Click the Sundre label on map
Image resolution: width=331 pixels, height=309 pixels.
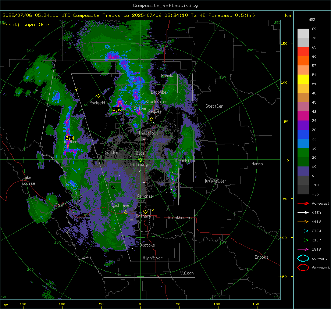coord(111,152)
